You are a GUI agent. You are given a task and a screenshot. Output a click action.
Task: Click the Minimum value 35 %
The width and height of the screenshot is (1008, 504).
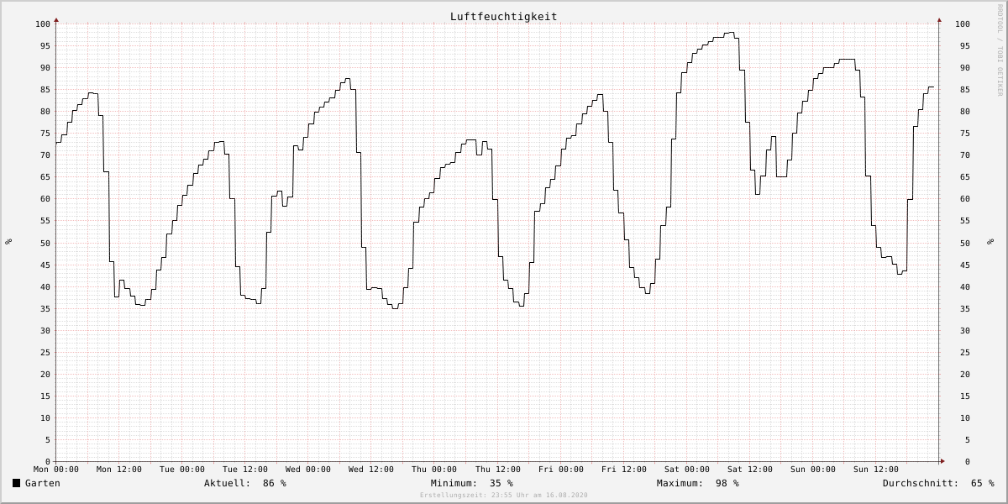(501, 483)
